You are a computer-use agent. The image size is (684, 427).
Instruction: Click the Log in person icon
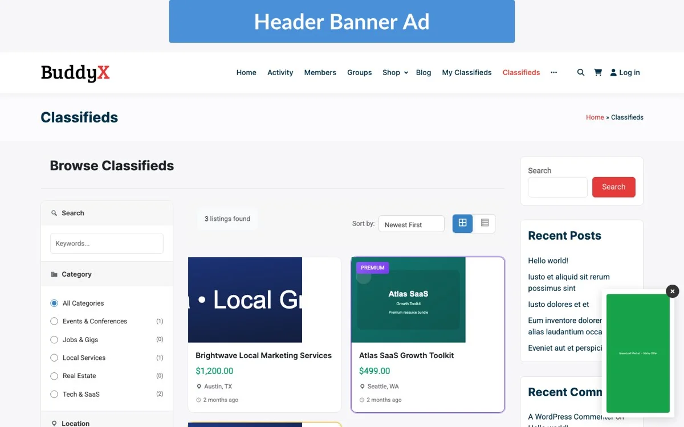(614, 72)
